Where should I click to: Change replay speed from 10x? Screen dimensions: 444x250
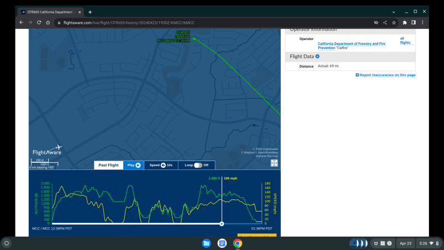(x=162, y=165)
